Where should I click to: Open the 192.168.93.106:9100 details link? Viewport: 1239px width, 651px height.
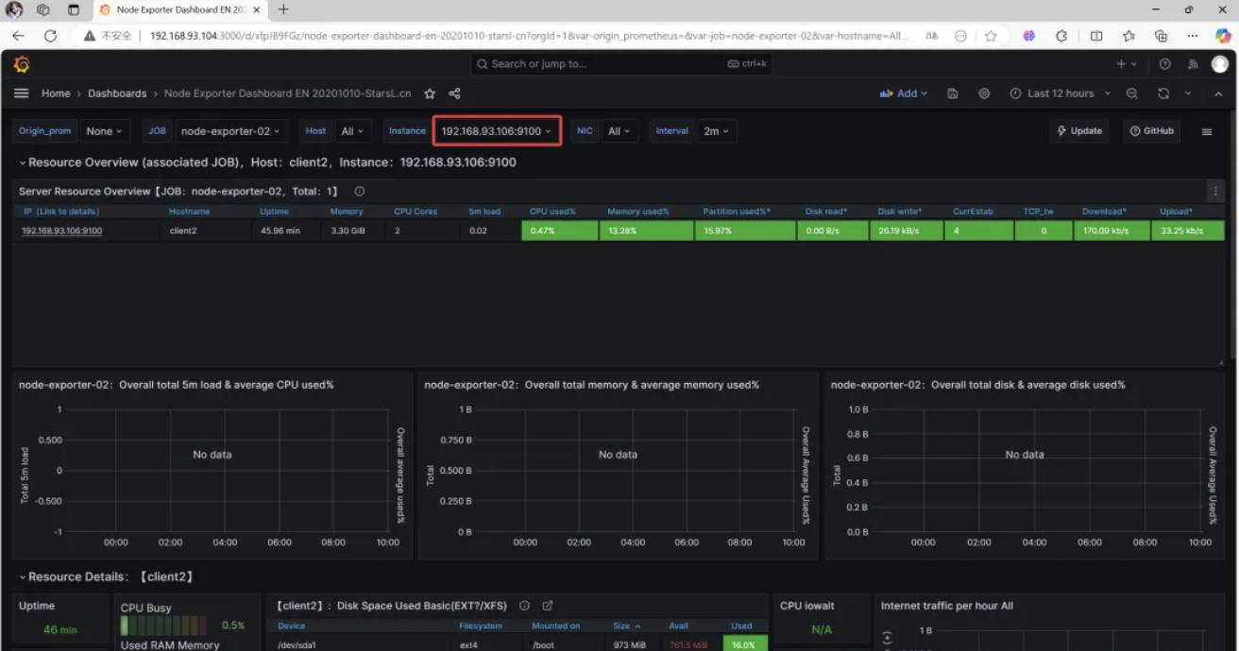(x=62, y=230)
